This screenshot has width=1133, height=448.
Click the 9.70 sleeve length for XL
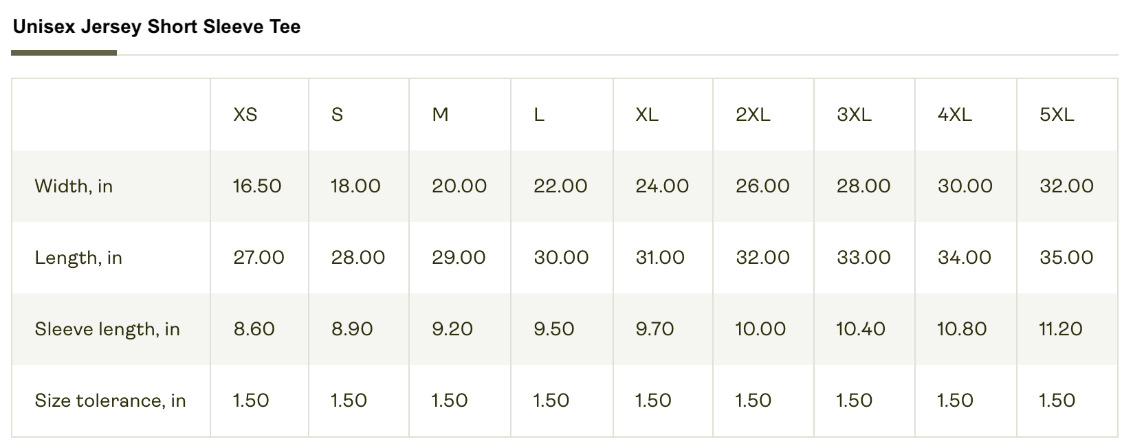(654, 329)
